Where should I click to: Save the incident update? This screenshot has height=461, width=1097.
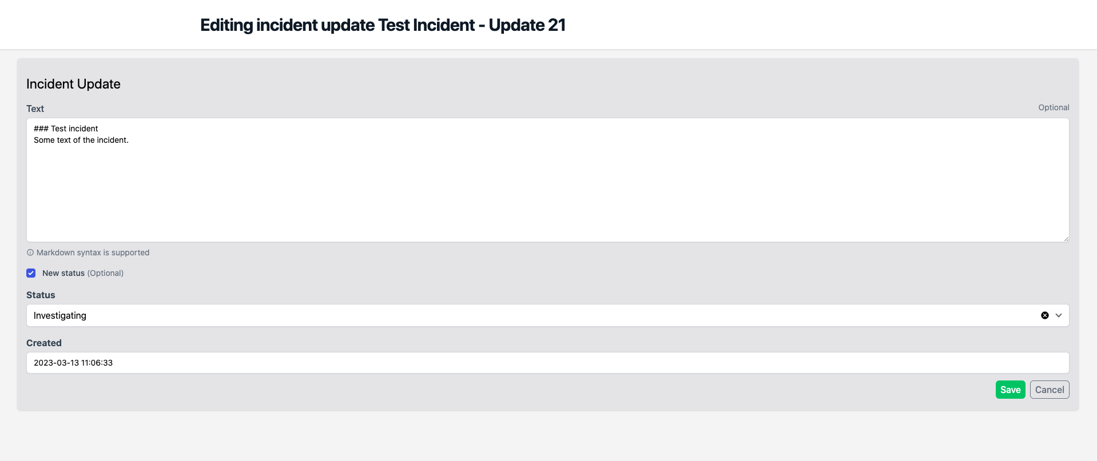tap(1010, 389)
